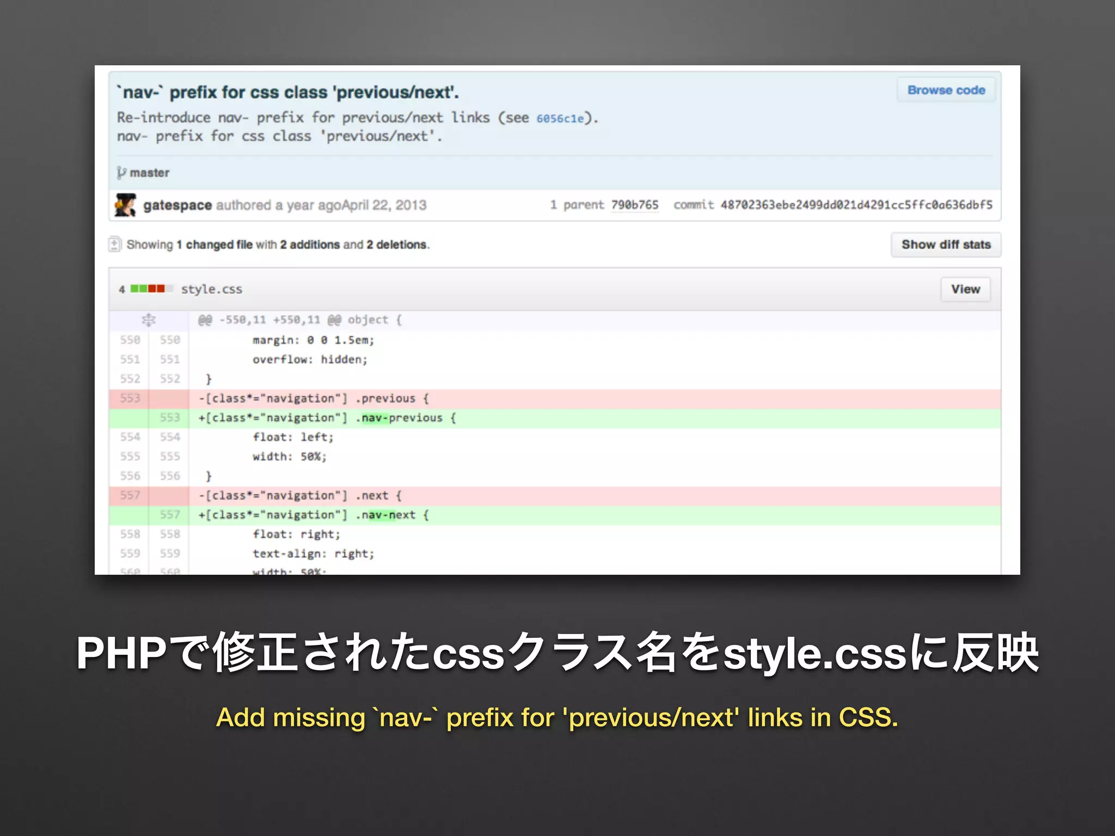Image resolution: width=1115 pixels, height=836 pixels.
Task: Click the View button for style.css
Action: [x=965, y=290]
